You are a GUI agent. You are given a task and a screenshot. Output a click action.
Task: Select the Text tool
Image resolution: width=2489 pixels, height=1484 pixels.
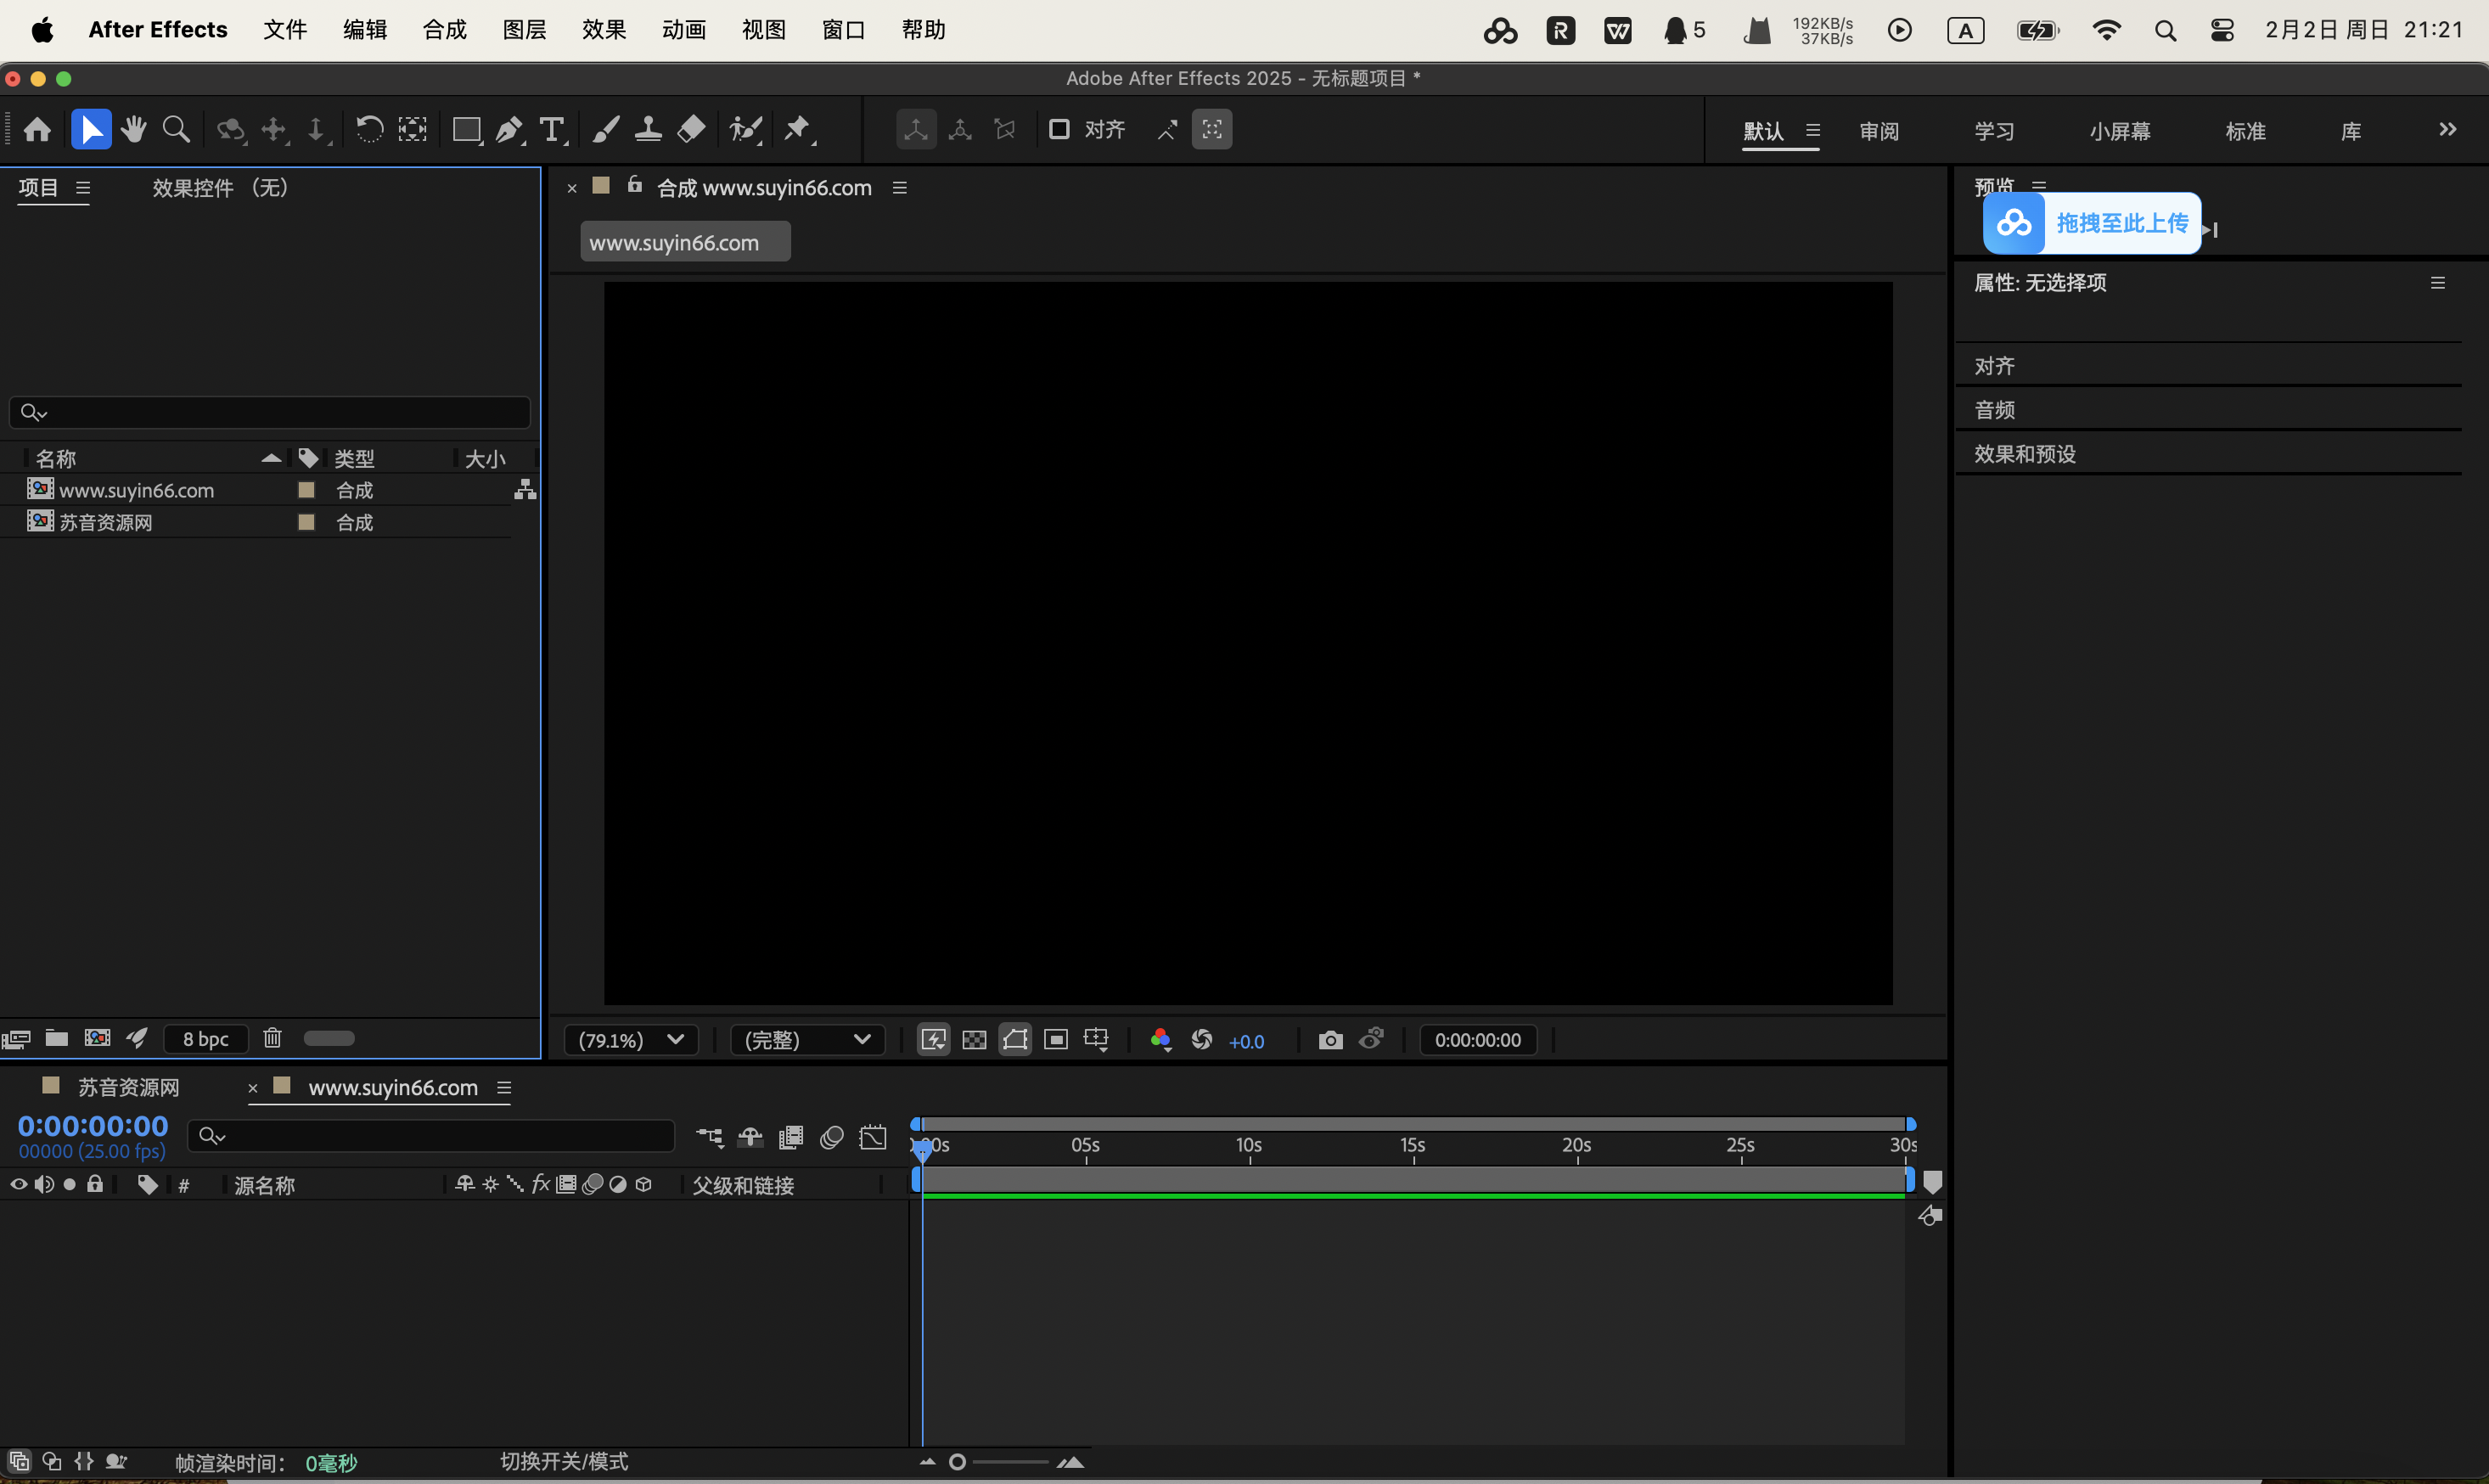click(553, 130)
